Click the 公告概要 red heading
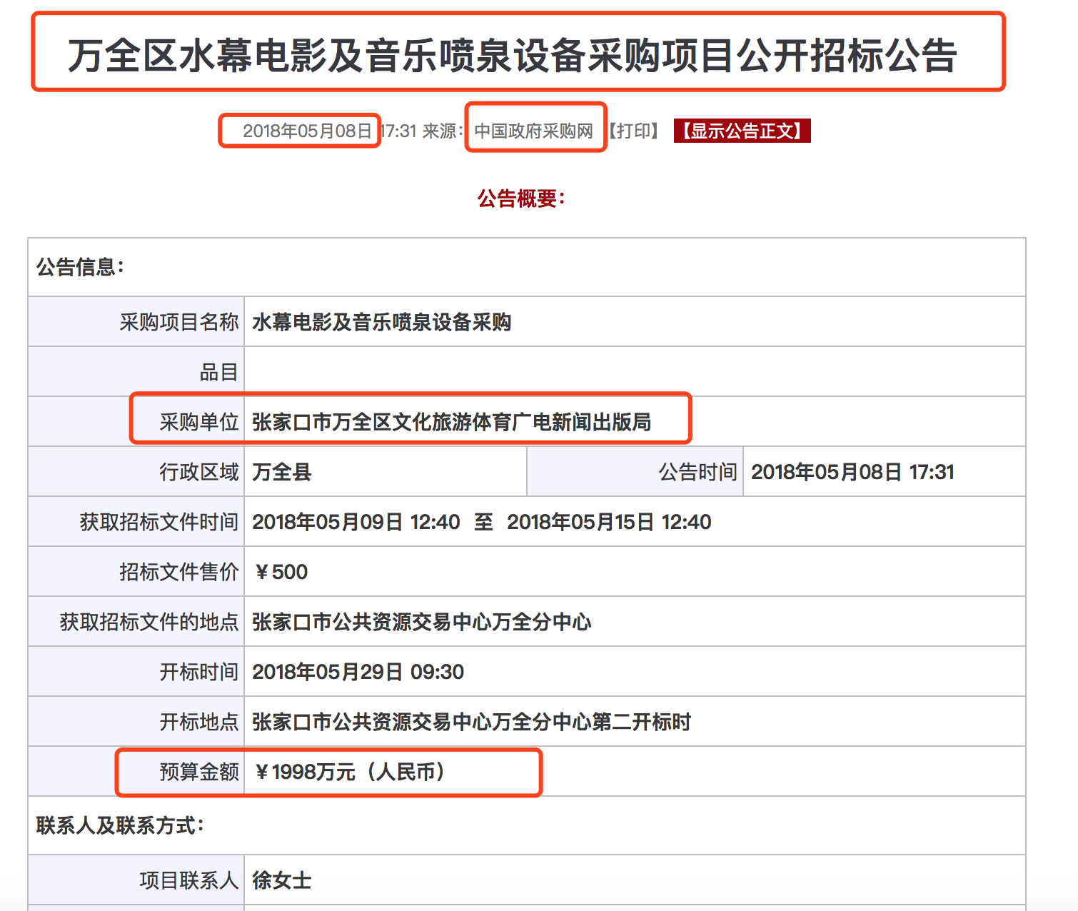The image size is (1078, 911). tap(521, 198)
